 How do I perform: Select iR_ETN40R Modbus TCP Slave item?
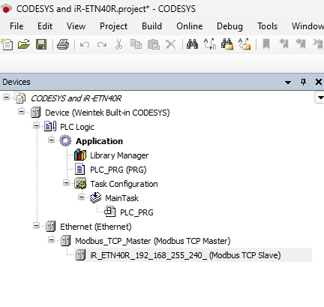pos(185,255)
